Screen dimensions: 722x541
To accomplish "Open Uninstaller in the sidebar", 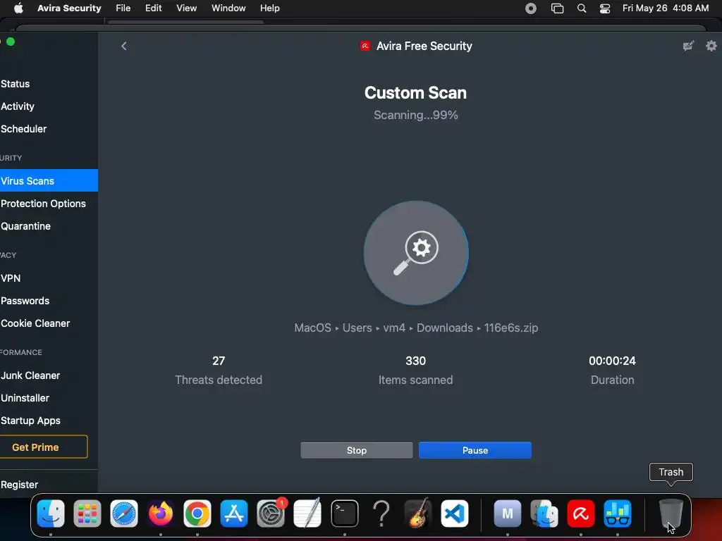I will coord(25,398).
